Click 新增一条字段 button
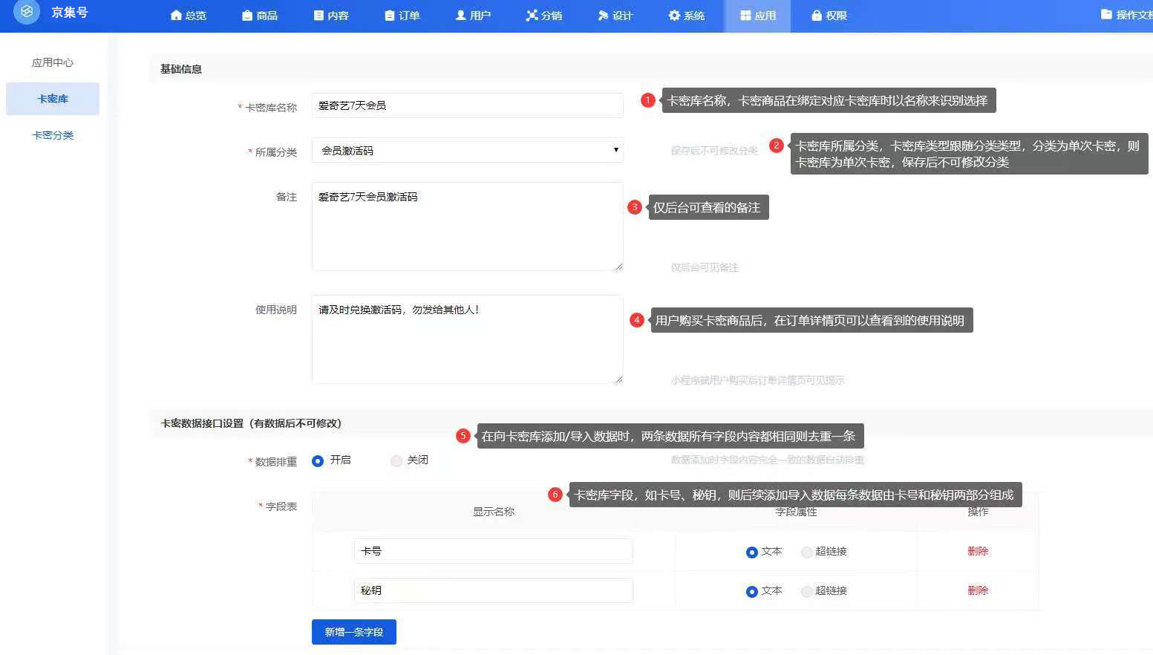This screenshot has width=1153, height=655. click(x=353, y=632)
